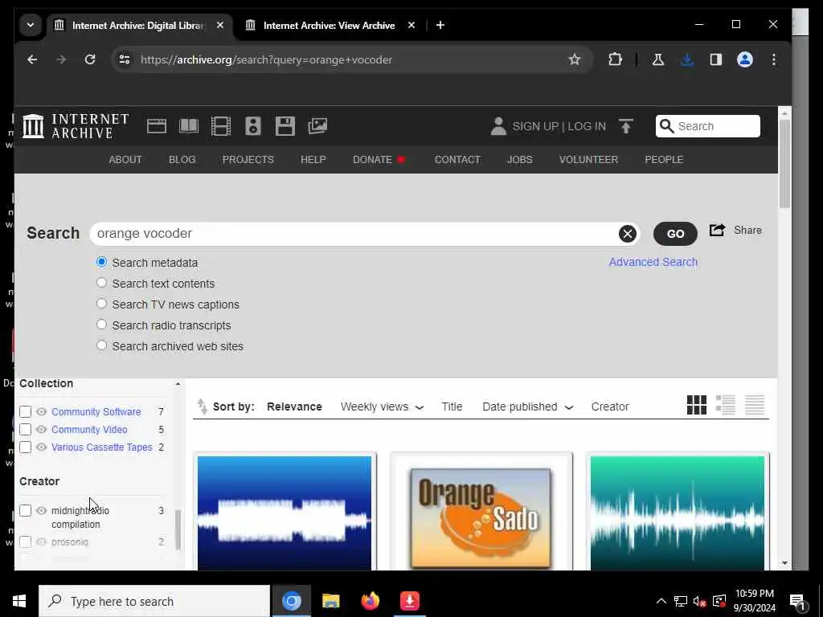Open the tab search dropdown arrow
Viewport: 823px width, 617px height.
[31, 25]
